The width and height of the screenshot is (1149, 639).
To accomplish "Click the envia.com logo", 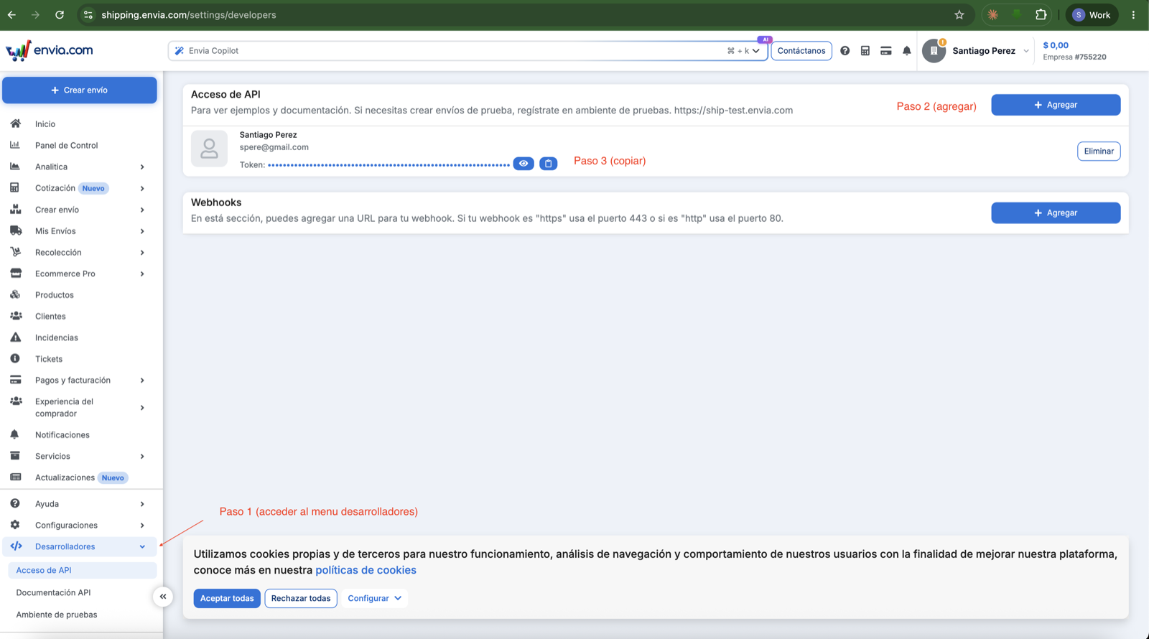I will [x=49, y=50].
